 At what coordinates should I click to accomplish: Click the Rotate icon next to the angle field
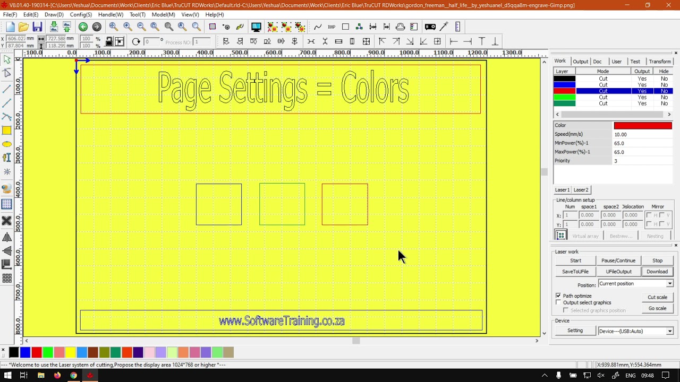(x=136, y=41)
